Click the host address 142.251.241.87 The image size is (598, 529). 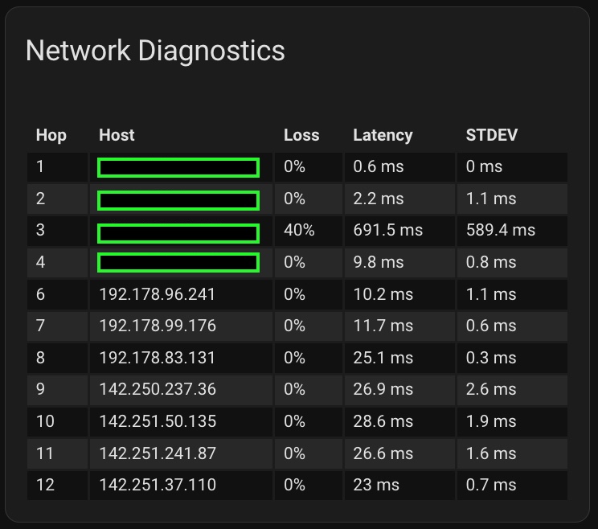coord(158,453)
